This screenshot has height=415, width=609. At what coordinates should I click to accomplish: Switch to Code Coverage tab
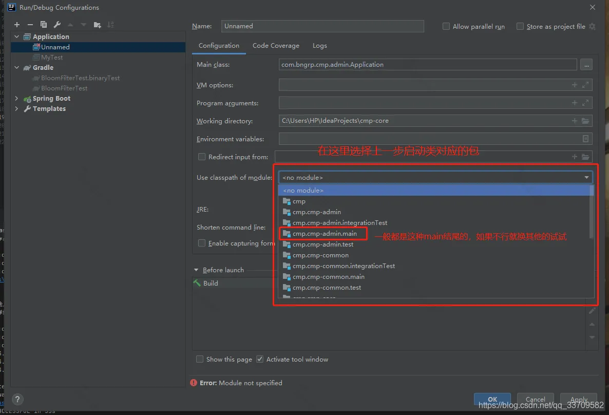tap(276, 46)
